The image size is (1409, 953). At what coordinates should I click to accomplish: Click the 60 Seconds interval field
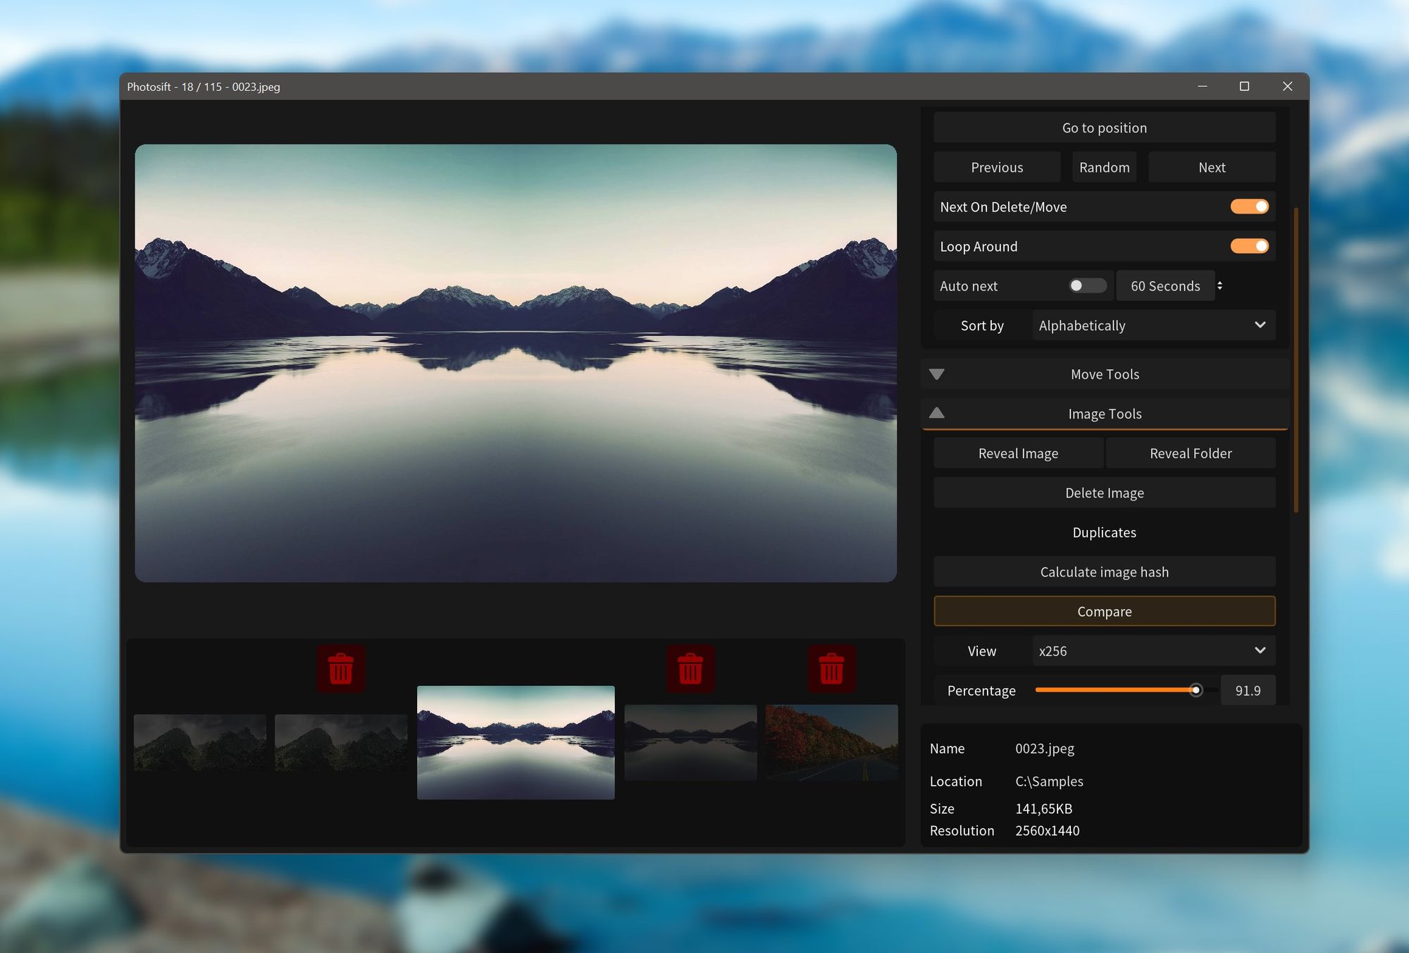point(1165,285)
